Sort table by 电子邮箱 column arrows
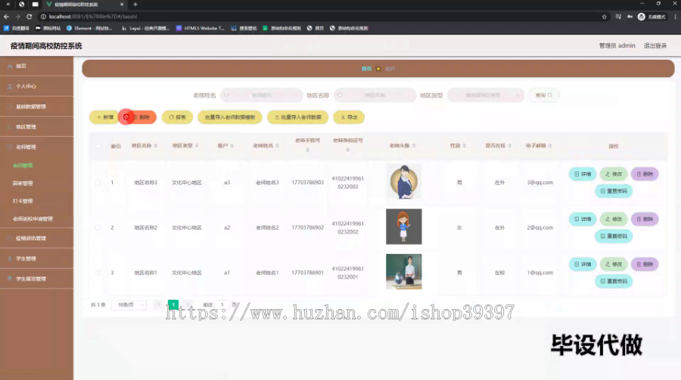Screen dimensions: 681x380 (x=550, y=146)
